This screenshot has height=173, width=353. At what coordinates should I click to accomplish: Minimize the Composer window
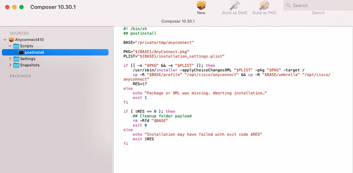14,7
